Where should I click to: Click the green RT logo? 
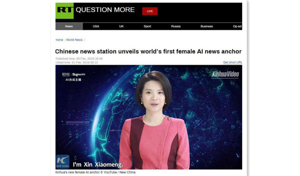[64, 11]
